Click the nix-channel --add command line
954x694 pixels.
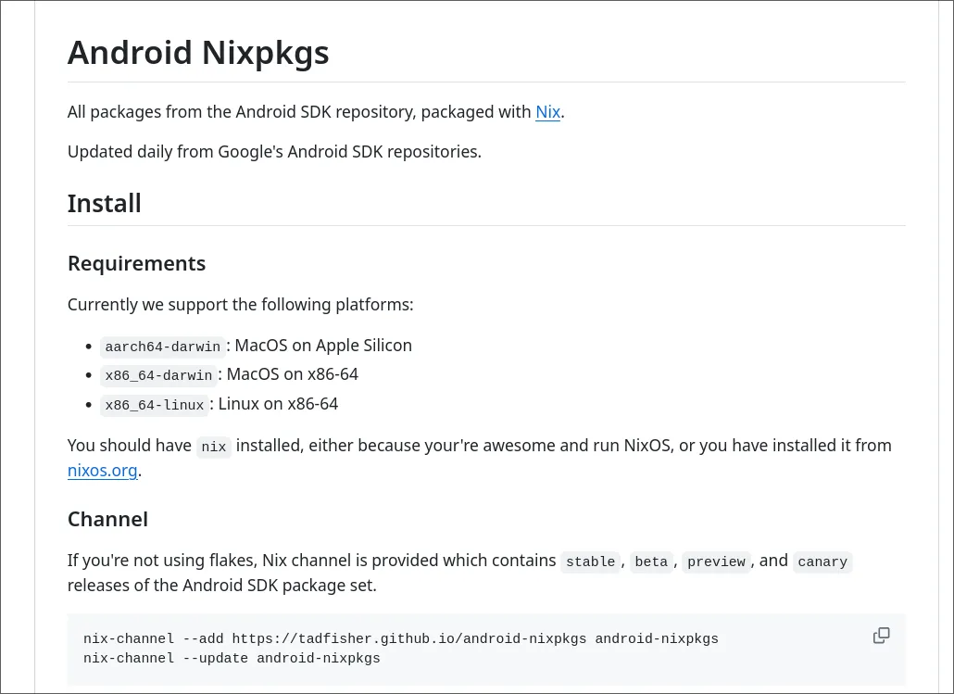click(x=401, y=638)
